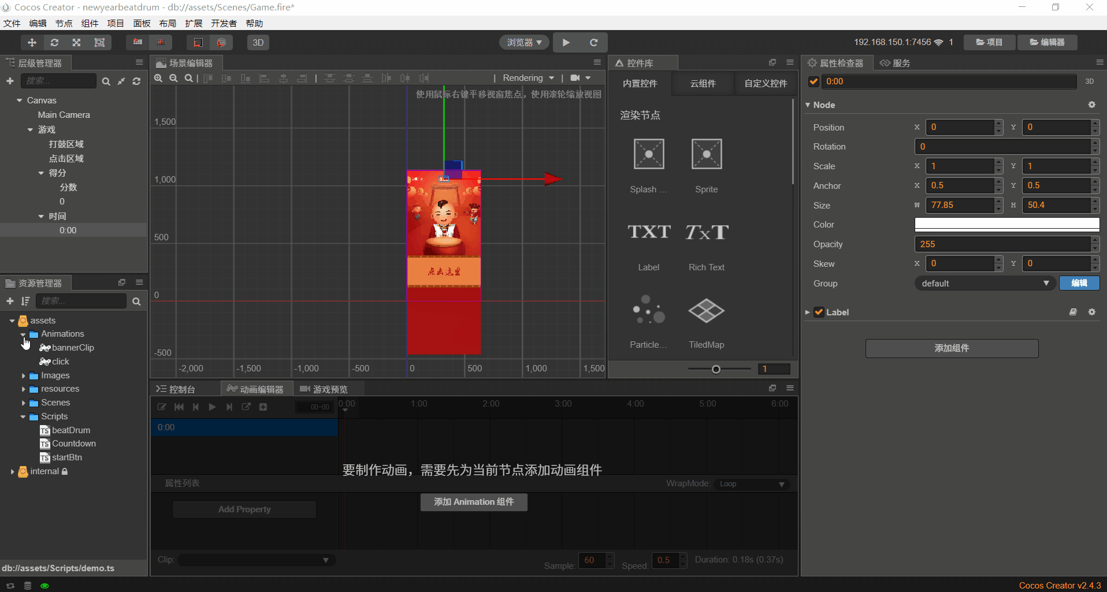
Task: Click the 编辑 group button
Action: point(1079,283)
